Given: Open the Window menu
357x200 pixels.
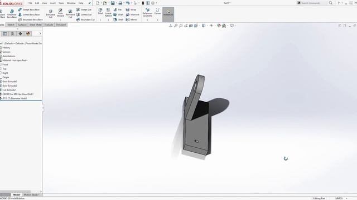Looking at the screenshot, I should [x=71, y=3].
